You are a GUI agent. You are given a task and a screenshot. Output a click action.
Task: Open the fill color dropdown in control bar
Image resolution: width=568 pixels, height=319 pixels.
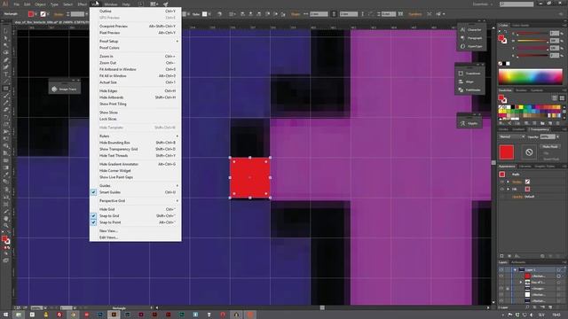tap(35, 14)
